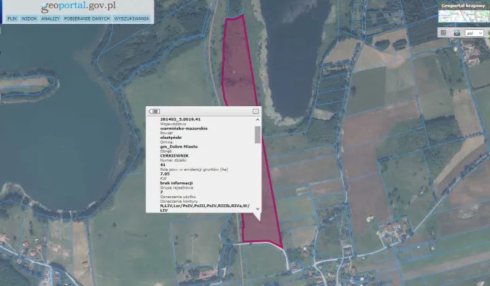The height and width of the screenshot is (286, 490).
Task: Open the WYSZUKIWANIA menu
Action: tap(131, 19)
